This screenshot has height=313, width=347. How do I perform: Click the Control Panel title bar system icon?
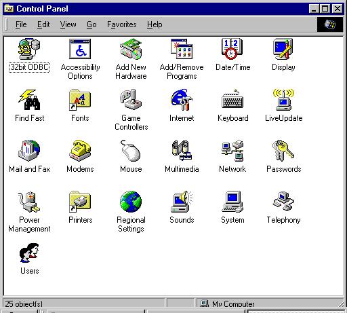[9, 9]
